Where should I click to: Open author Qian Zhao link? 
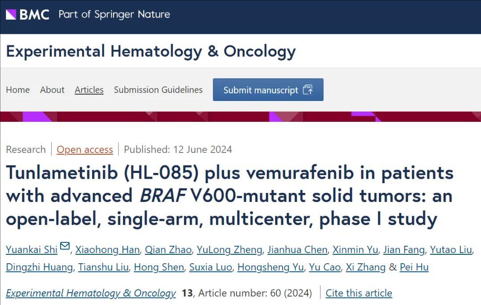168,249
